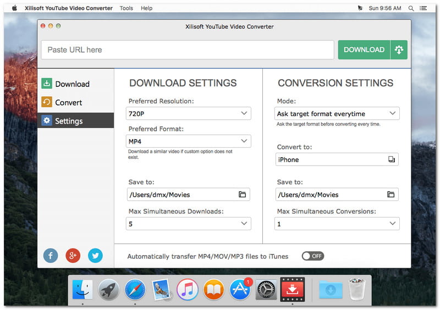Viewport: 440px width, 310px height.
Task: Open Xilisoft YouTube Video Converter in Dock
Action: pos(292,288)
